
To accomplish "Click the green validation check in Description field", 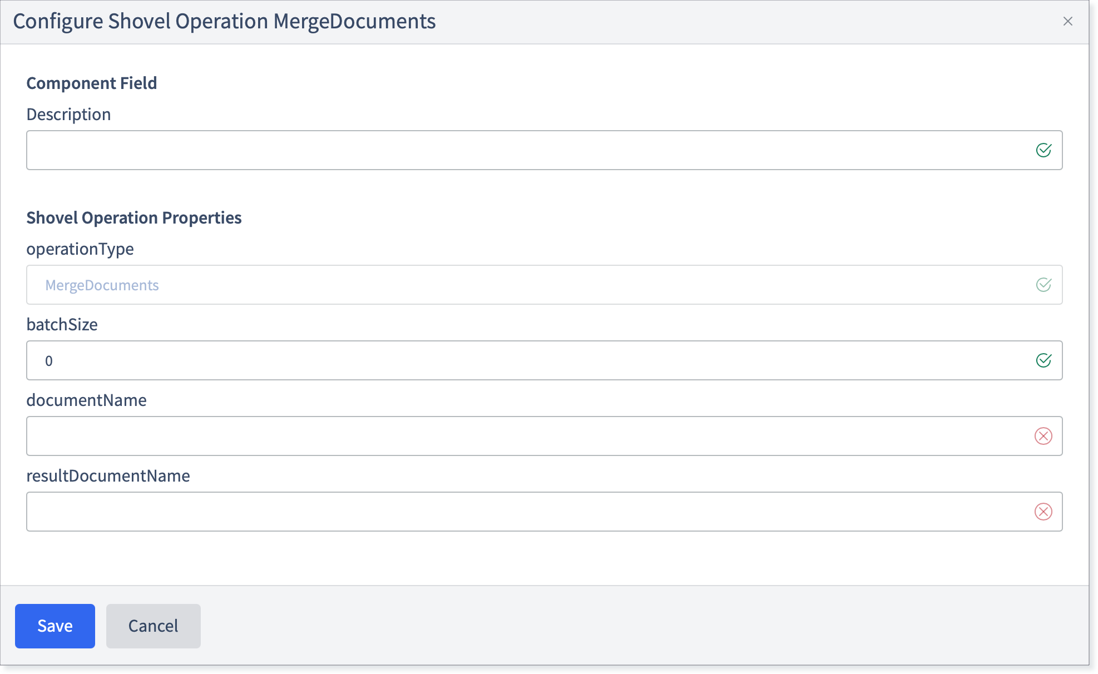I will (1043, 150).
